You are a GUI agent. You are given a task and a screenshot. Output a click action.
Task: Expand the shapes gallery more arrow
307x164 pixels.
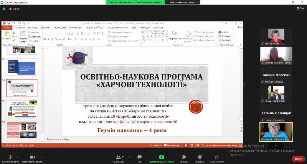point(167,40)
